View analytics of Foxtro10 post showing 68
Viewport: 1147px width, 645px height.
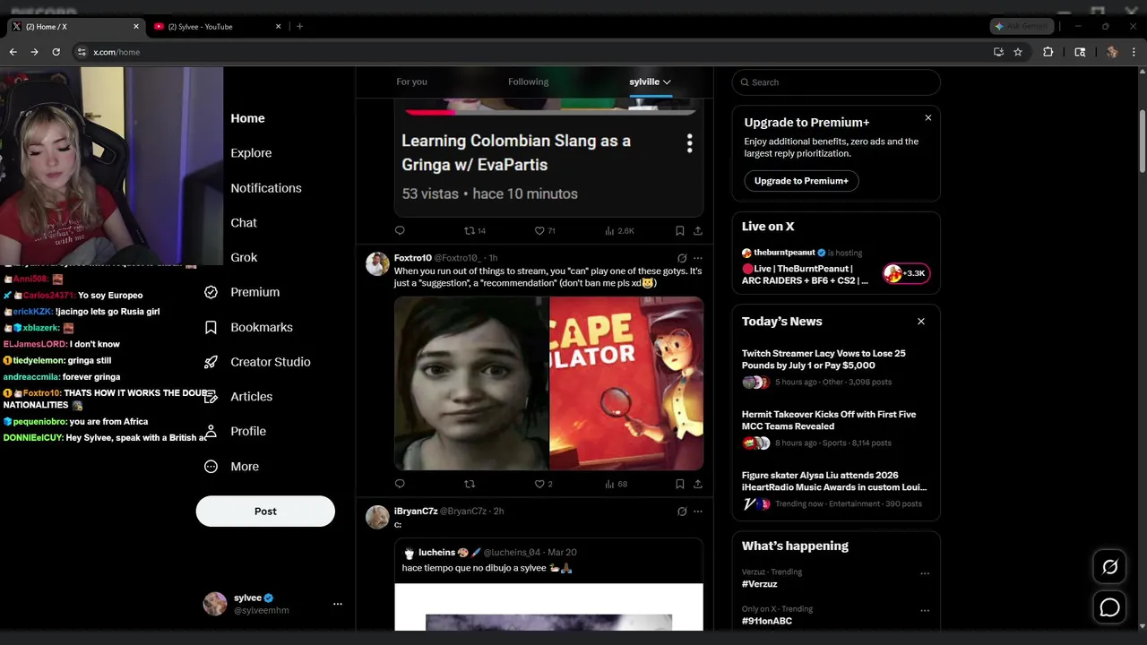[x=616, y=484]
